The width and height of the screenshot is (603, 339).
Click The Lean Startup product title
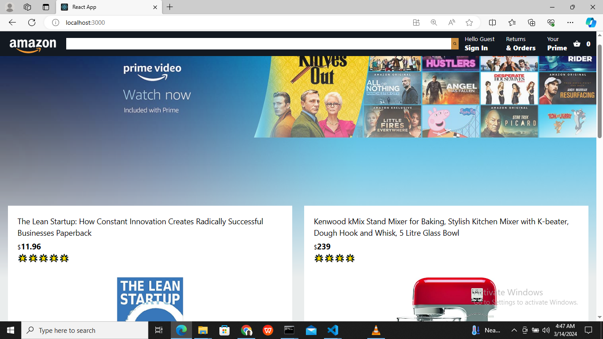point(140,227)
